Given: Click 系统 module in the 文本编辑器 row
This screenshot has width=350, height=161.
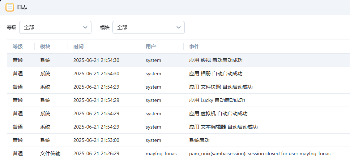Looking at the screenshot, I should pos(45,127).
